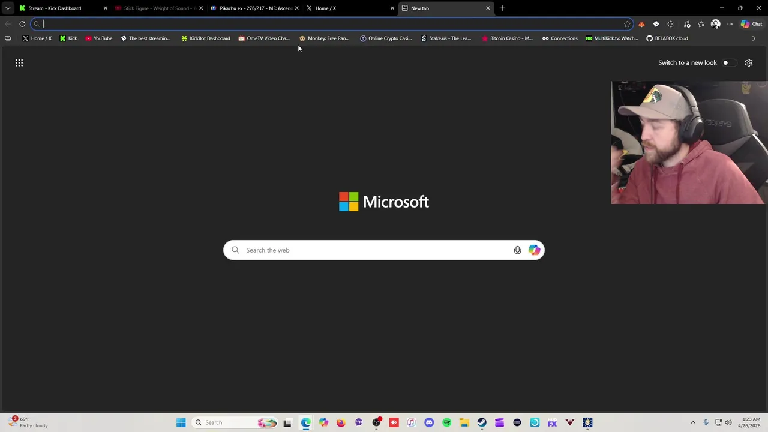Switch to Stream - Kick Dashboard tab
Viewport: 768px width, 432px height.
55,8
